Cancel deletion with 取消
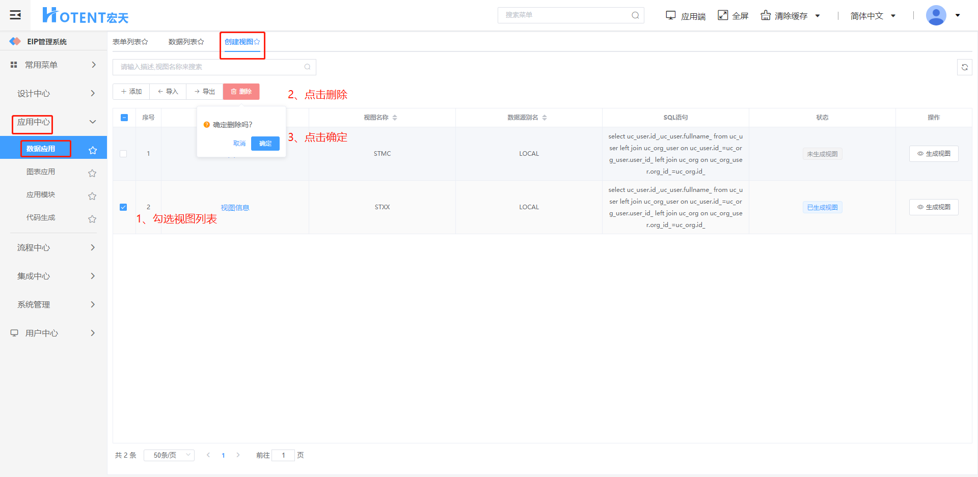 tap(239, 144)
